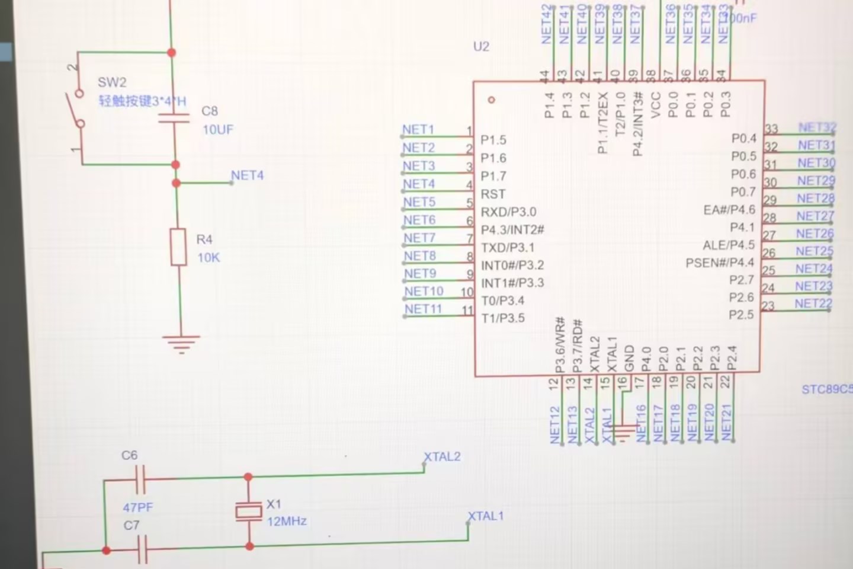Select the EA#/P4.6 pin name
853x569 pixels.
(x=729, y=210)
